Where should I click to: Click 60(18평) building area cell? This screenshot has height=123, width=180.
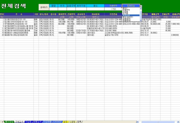[x=71, y=35]
